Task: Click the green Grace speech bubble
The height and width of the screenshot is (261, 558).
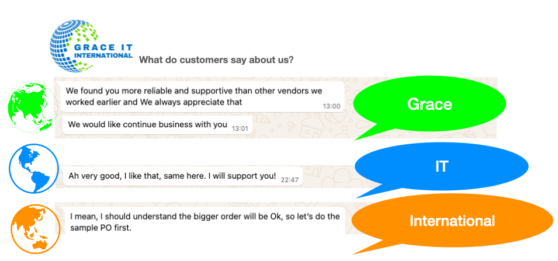Action: pos(429,105)
